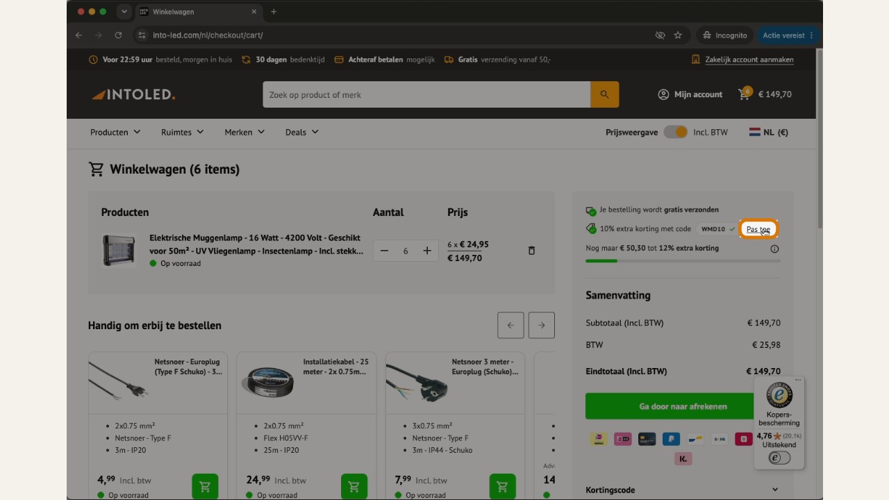
Task: Open the shopping cart icon in header
Action: [745, 94]
